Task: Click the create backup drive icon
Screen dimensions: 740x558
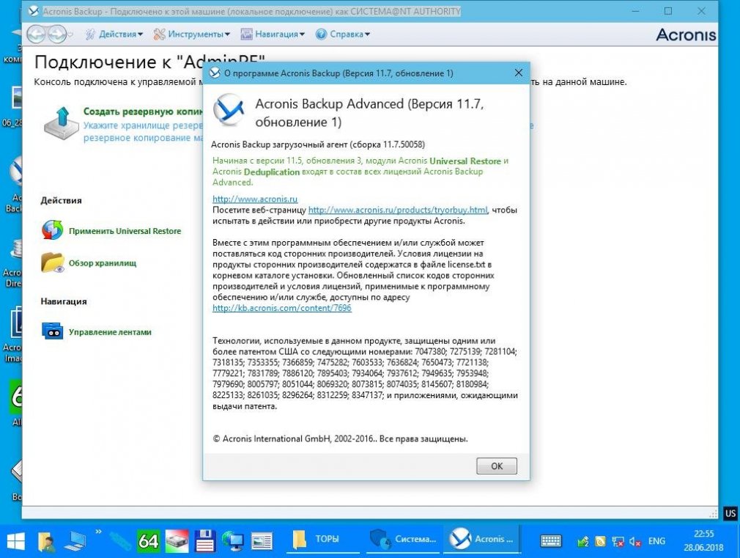Action: click(62, 123)
